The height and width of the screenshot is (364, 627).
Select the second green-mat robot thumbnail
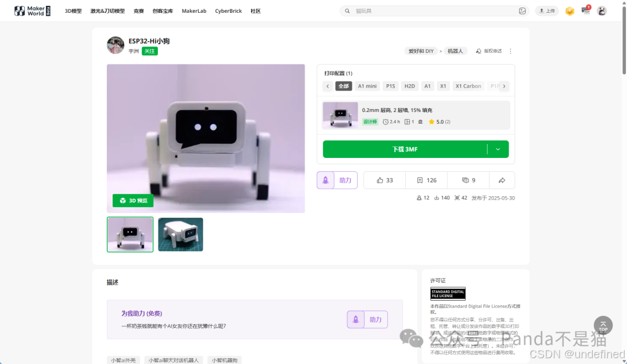pos(181,235)
